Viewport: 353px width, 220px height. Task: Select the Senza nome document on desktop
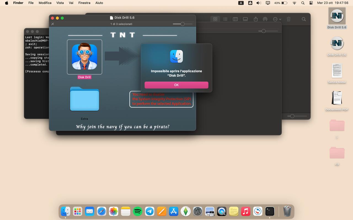tap(337, 71)
